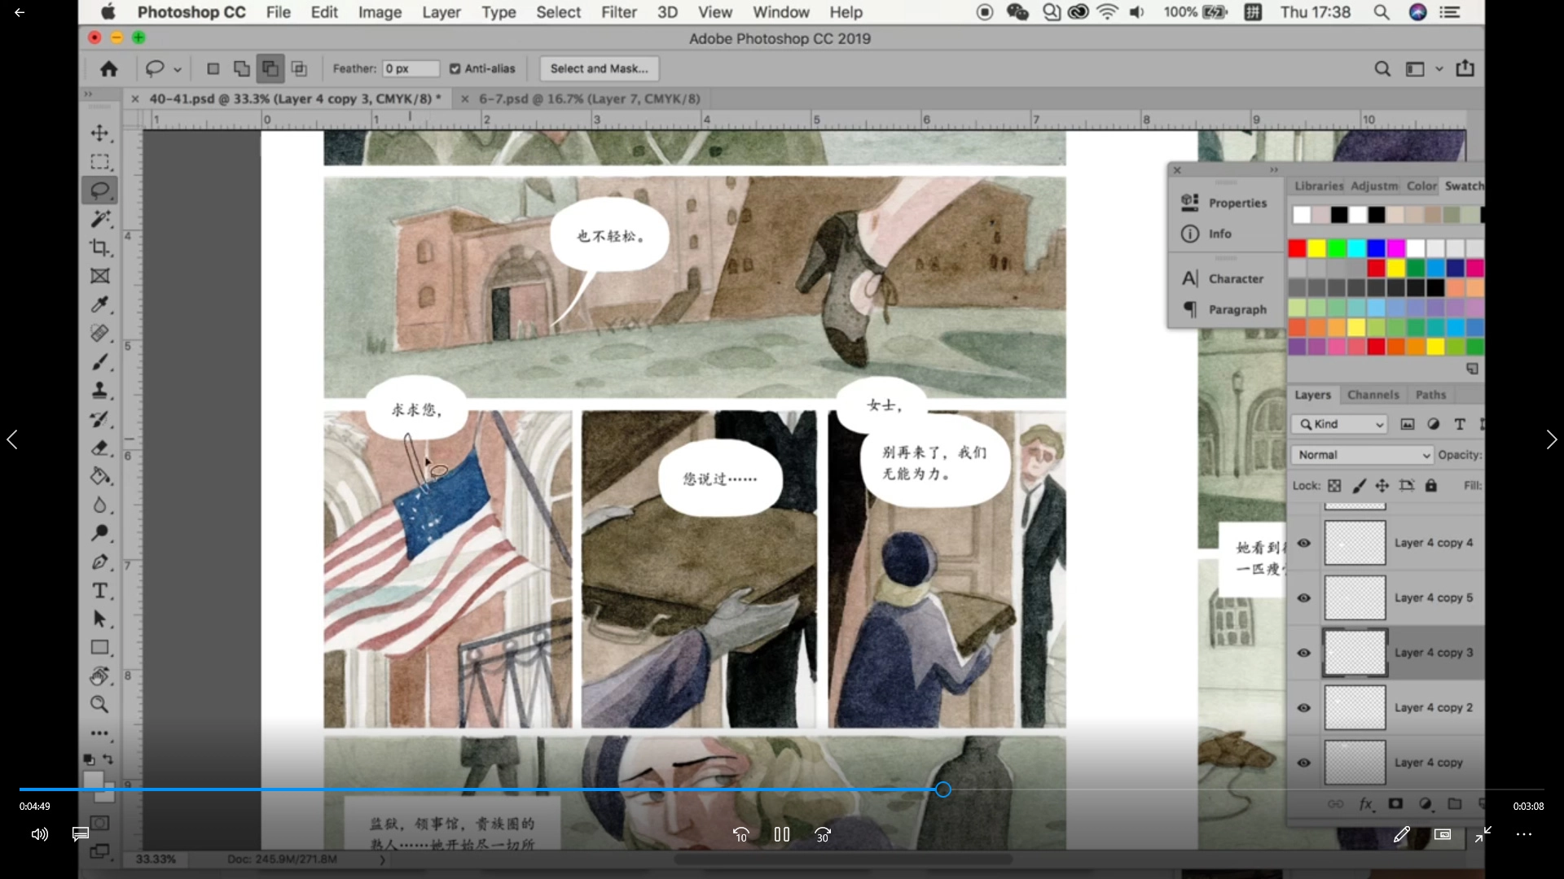Image resolution: width=1564 pixels, height=879 pixels.
Task: Select the Zoom tool
Action: (99, 704)
